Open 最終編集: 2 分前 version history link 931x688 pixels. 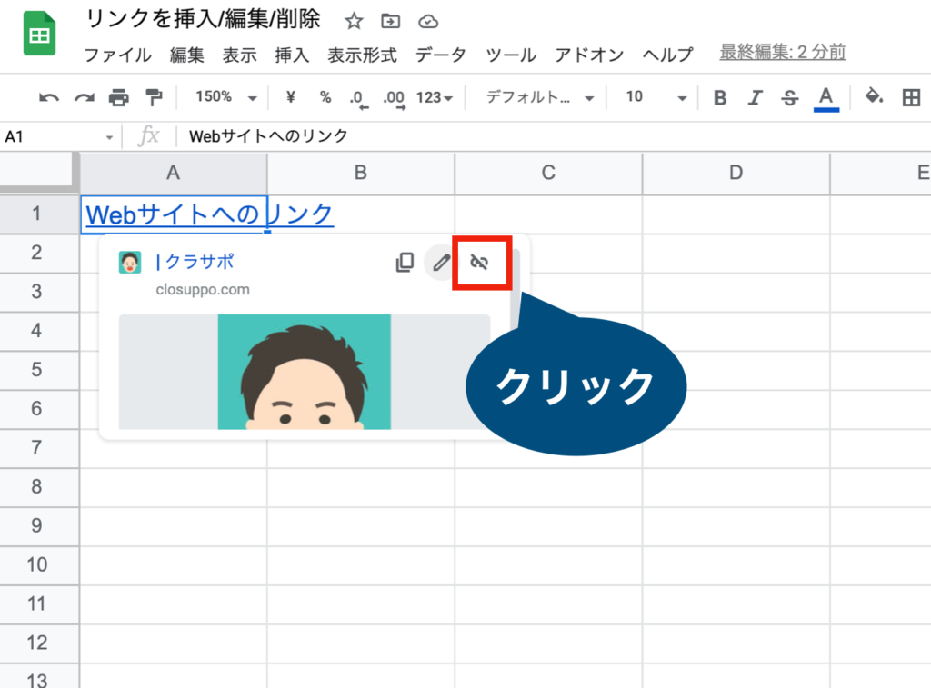pyautogui.click(x=783, y=52)
